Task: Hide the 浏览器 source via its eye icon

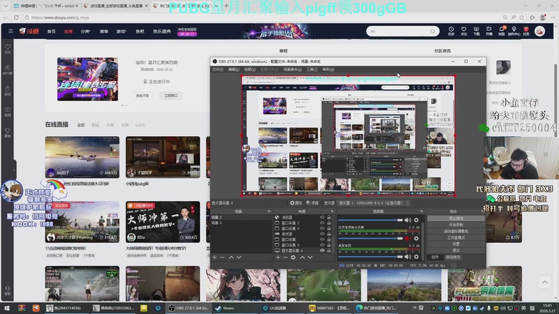Action: 322,217
